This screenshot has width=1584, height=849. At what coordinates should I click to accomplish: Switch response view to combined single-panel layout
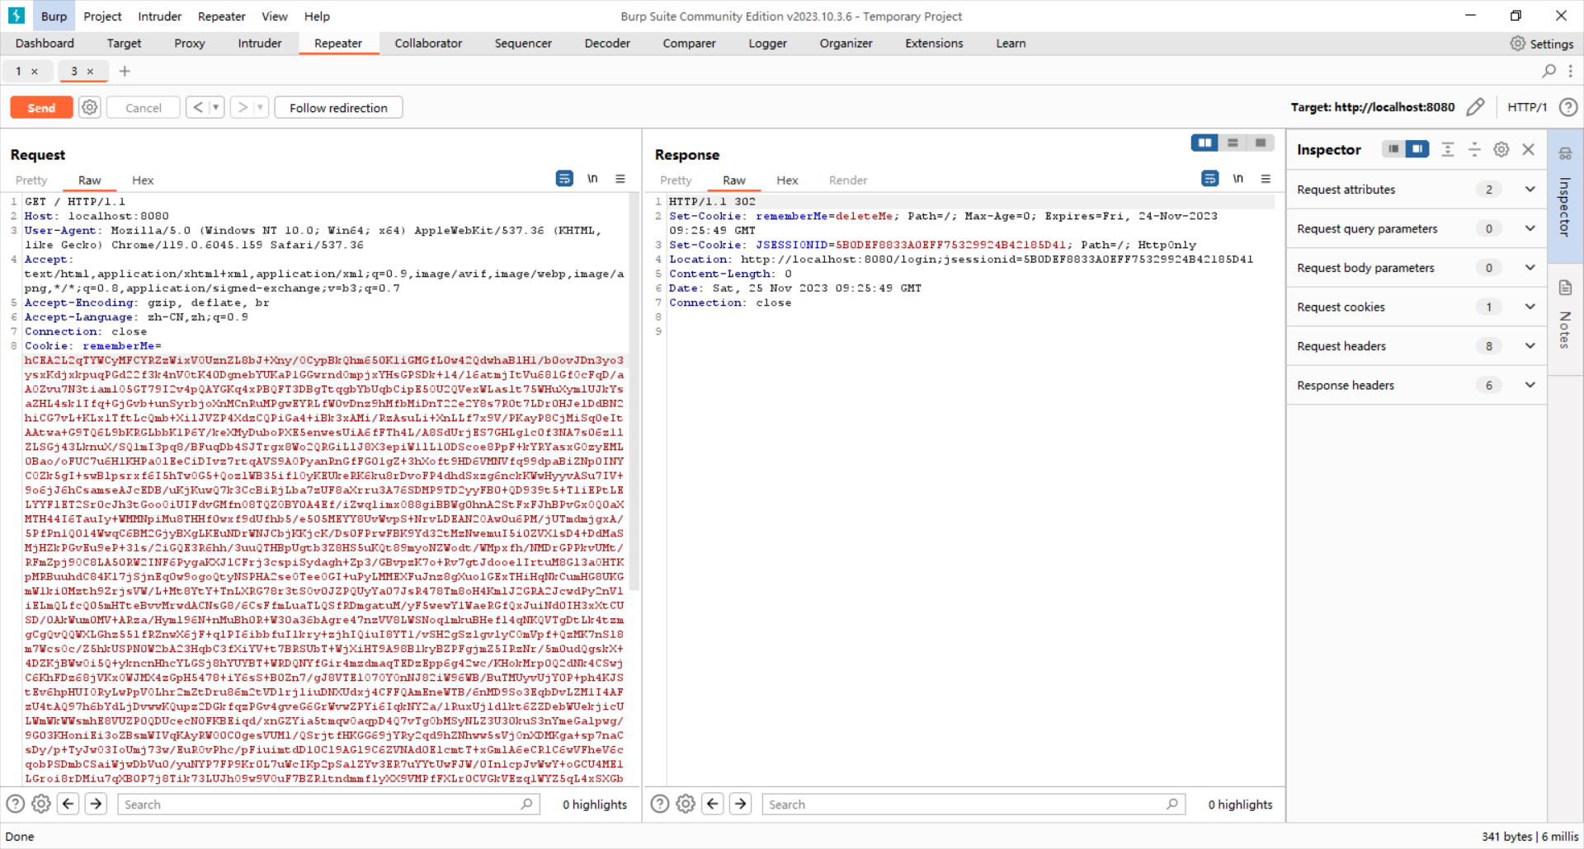coord(1260,143)
